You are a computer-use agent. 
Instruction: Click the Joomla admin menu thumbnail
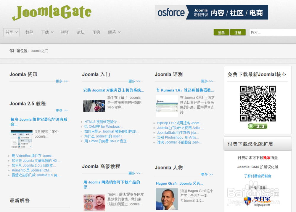[x=22, y=139]
